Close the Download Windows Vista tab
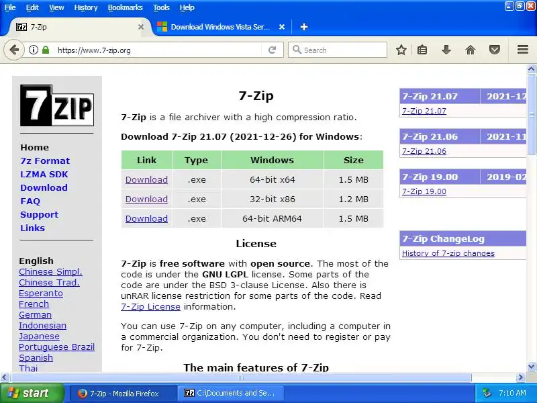Image resolution: width=537 pixels, height=403 pixels. 281,27
